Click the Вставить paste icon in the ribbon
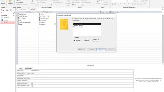Image resolution: width=164 pixels, height=92 pixels. click(x=10, y=1)
